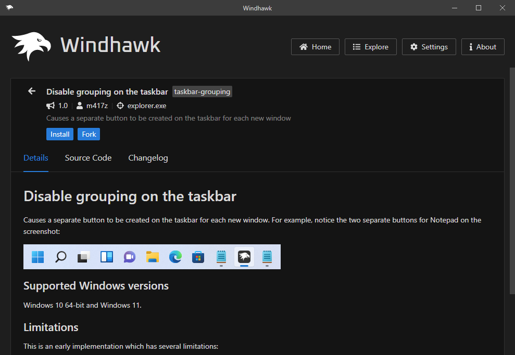Click the Supported Windows versions heading
The height and width of the screenshot is (355, 515).
click(96, 286)
